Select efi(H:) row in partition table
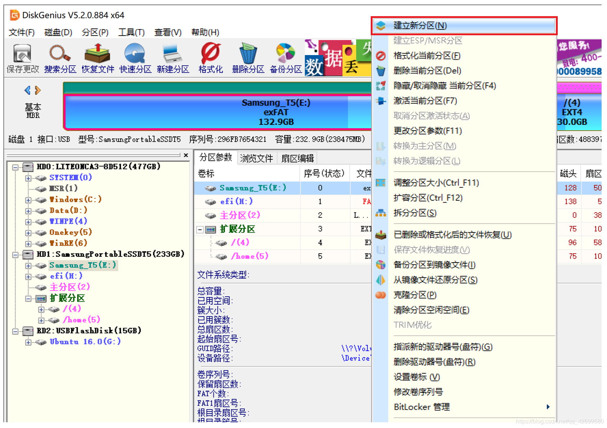The width and height of the screenshot is (607, 428). [x=282, y=201]
